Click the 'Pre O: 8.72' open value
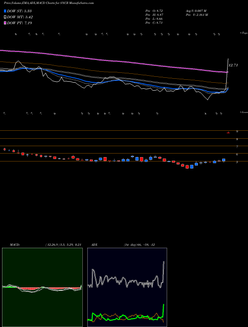 [154, 10]
